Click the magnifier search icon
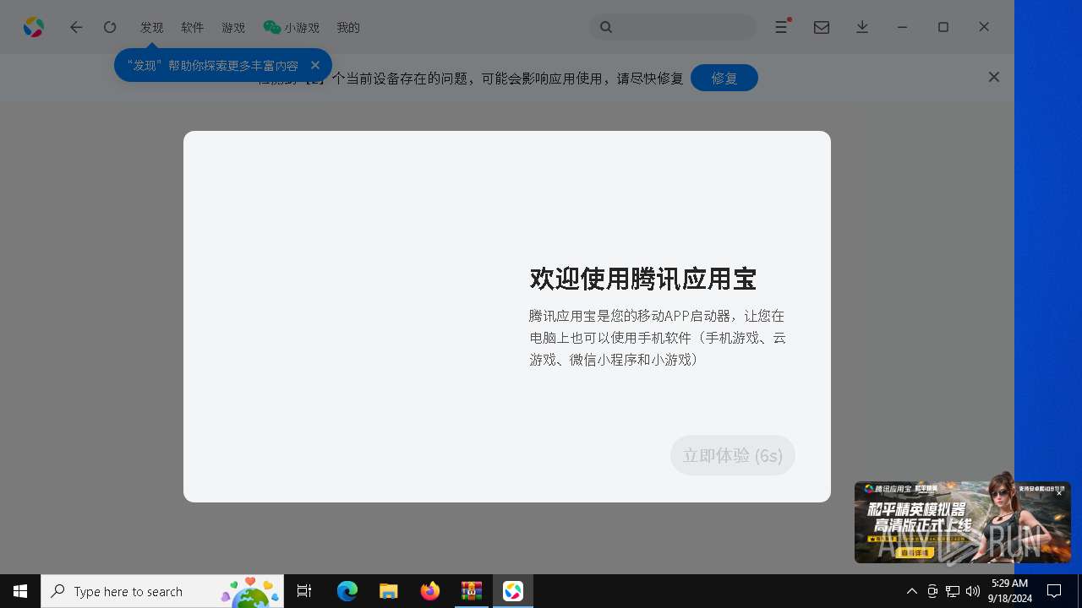 pos(606,27)
